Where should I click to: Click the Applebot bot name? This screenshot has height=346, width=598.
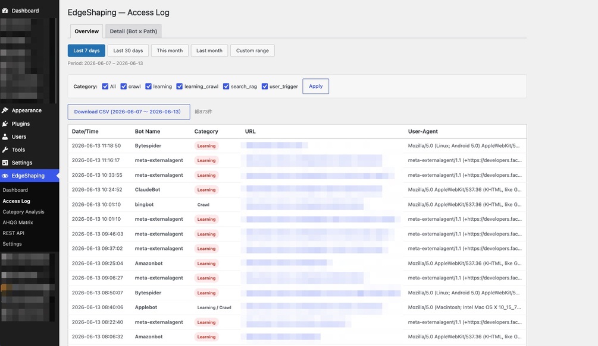coord(146,307)
